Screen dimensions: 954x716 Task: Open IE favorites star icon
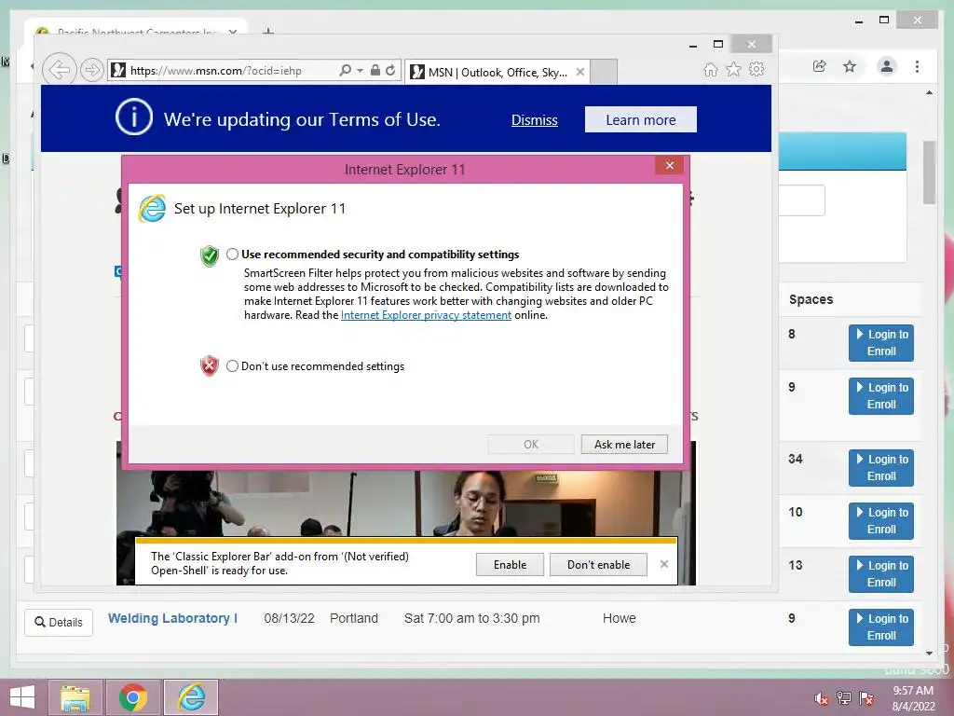pyautogui.click(x=734, y=69)
